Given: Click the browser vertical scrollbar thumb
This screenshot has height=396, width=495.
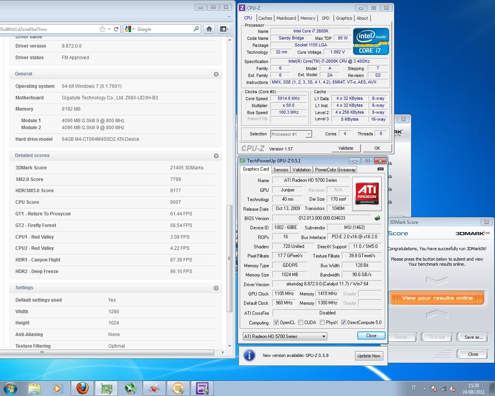Looking at the screenshot, I should click(x=229, y=258).
